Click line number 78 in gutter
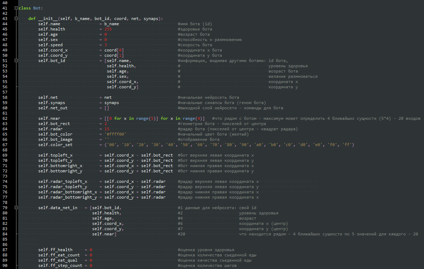The width and height of the screenshot is (424, 269). pyautogui.click(x=5, y=202)
